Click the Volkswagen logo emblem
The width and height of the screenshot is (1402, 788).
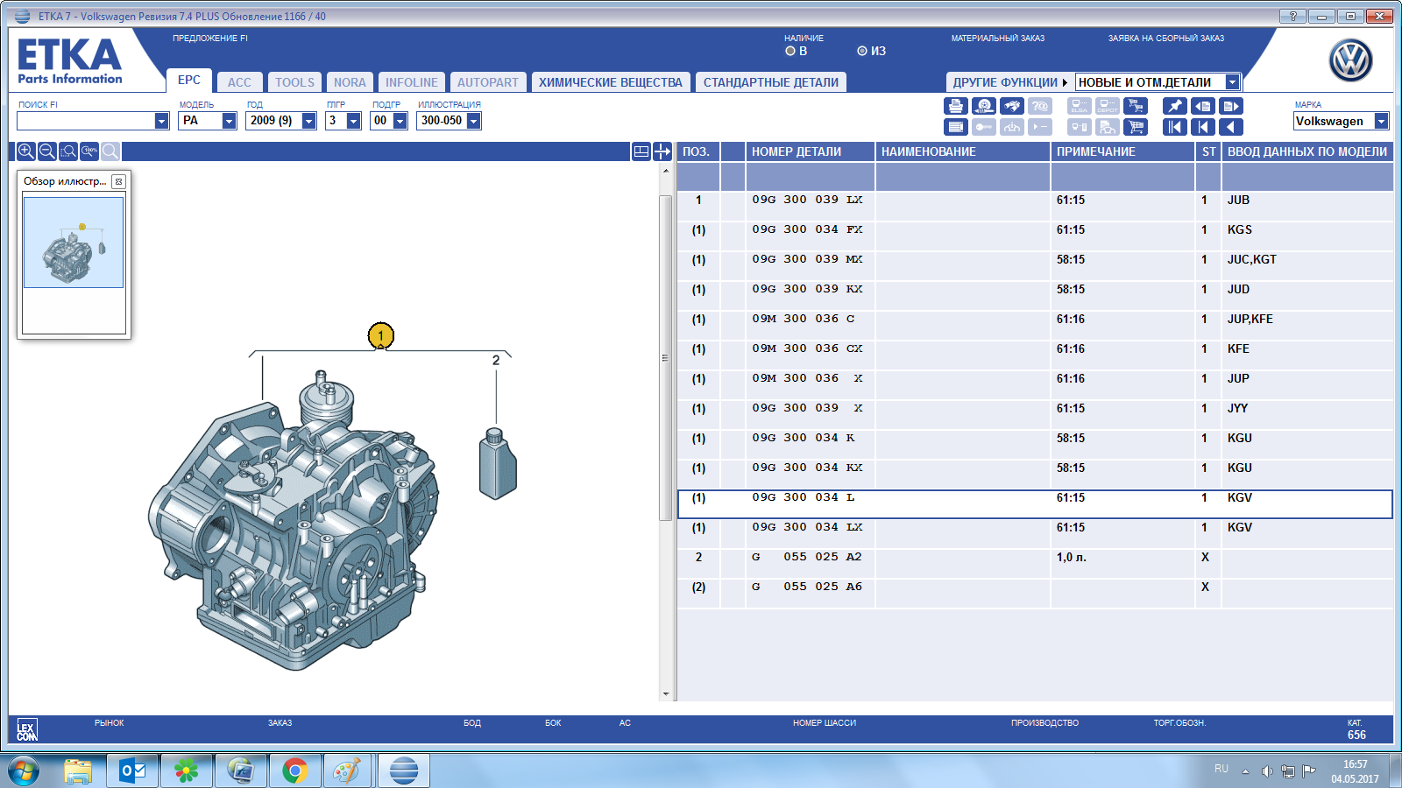coord(1350,60)
